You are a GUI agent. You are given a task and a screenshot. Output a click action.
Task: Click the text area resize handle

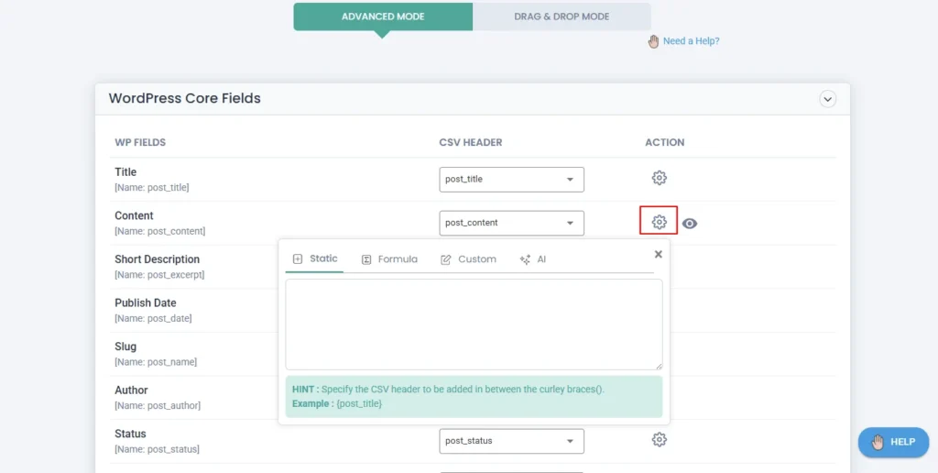pos(658,365)
